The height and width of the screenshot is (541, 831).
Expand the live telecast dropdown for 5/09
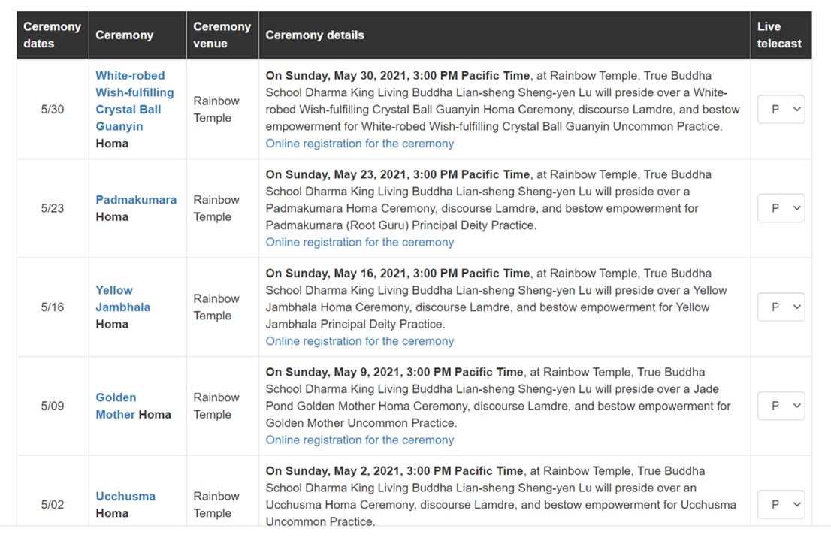tap(781, 406)
